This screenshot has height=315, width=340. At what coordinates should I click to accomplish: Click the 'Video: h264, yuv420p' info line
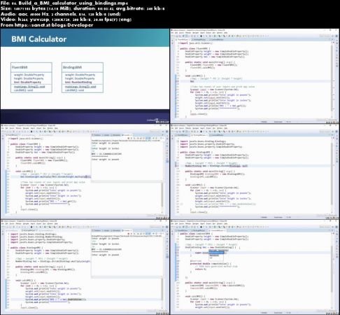tap(66, 20)
